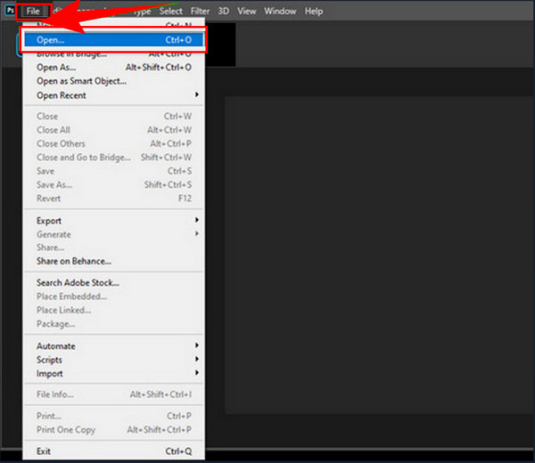Expand the Import submenu
Viewport: 535px width, 463px height.
113,373
